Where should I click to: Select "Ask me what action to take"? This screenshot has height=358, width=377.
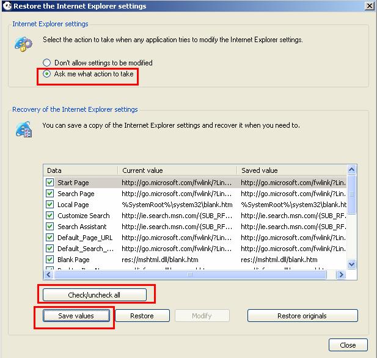tap(47, 75)
